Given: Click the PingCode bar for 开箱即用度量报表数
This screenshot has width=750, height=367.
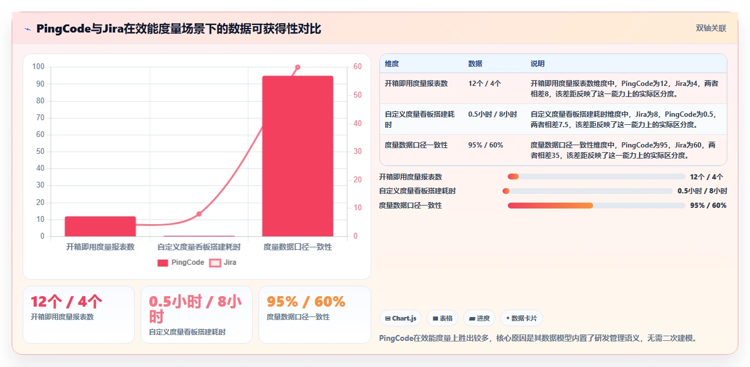Looking at the screenshot, I should pos(101,226).
